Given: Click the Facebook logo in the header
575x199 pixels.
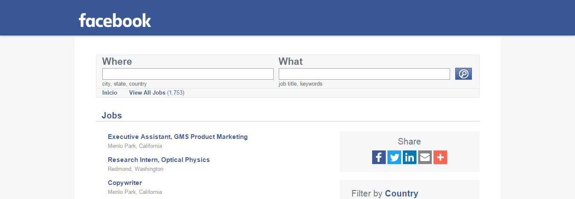Looking at the screenshot, I should [115, 20].
